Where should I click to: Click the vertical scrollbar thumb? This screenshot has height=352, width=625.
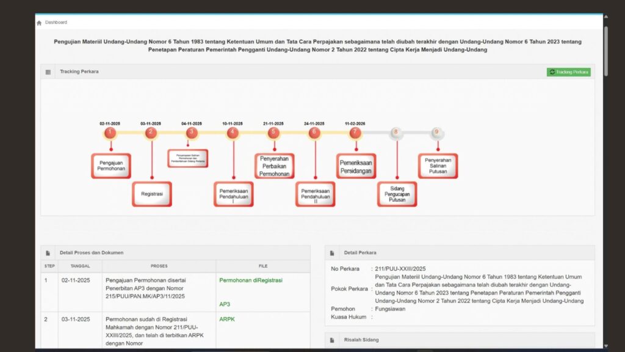(606, 51)
